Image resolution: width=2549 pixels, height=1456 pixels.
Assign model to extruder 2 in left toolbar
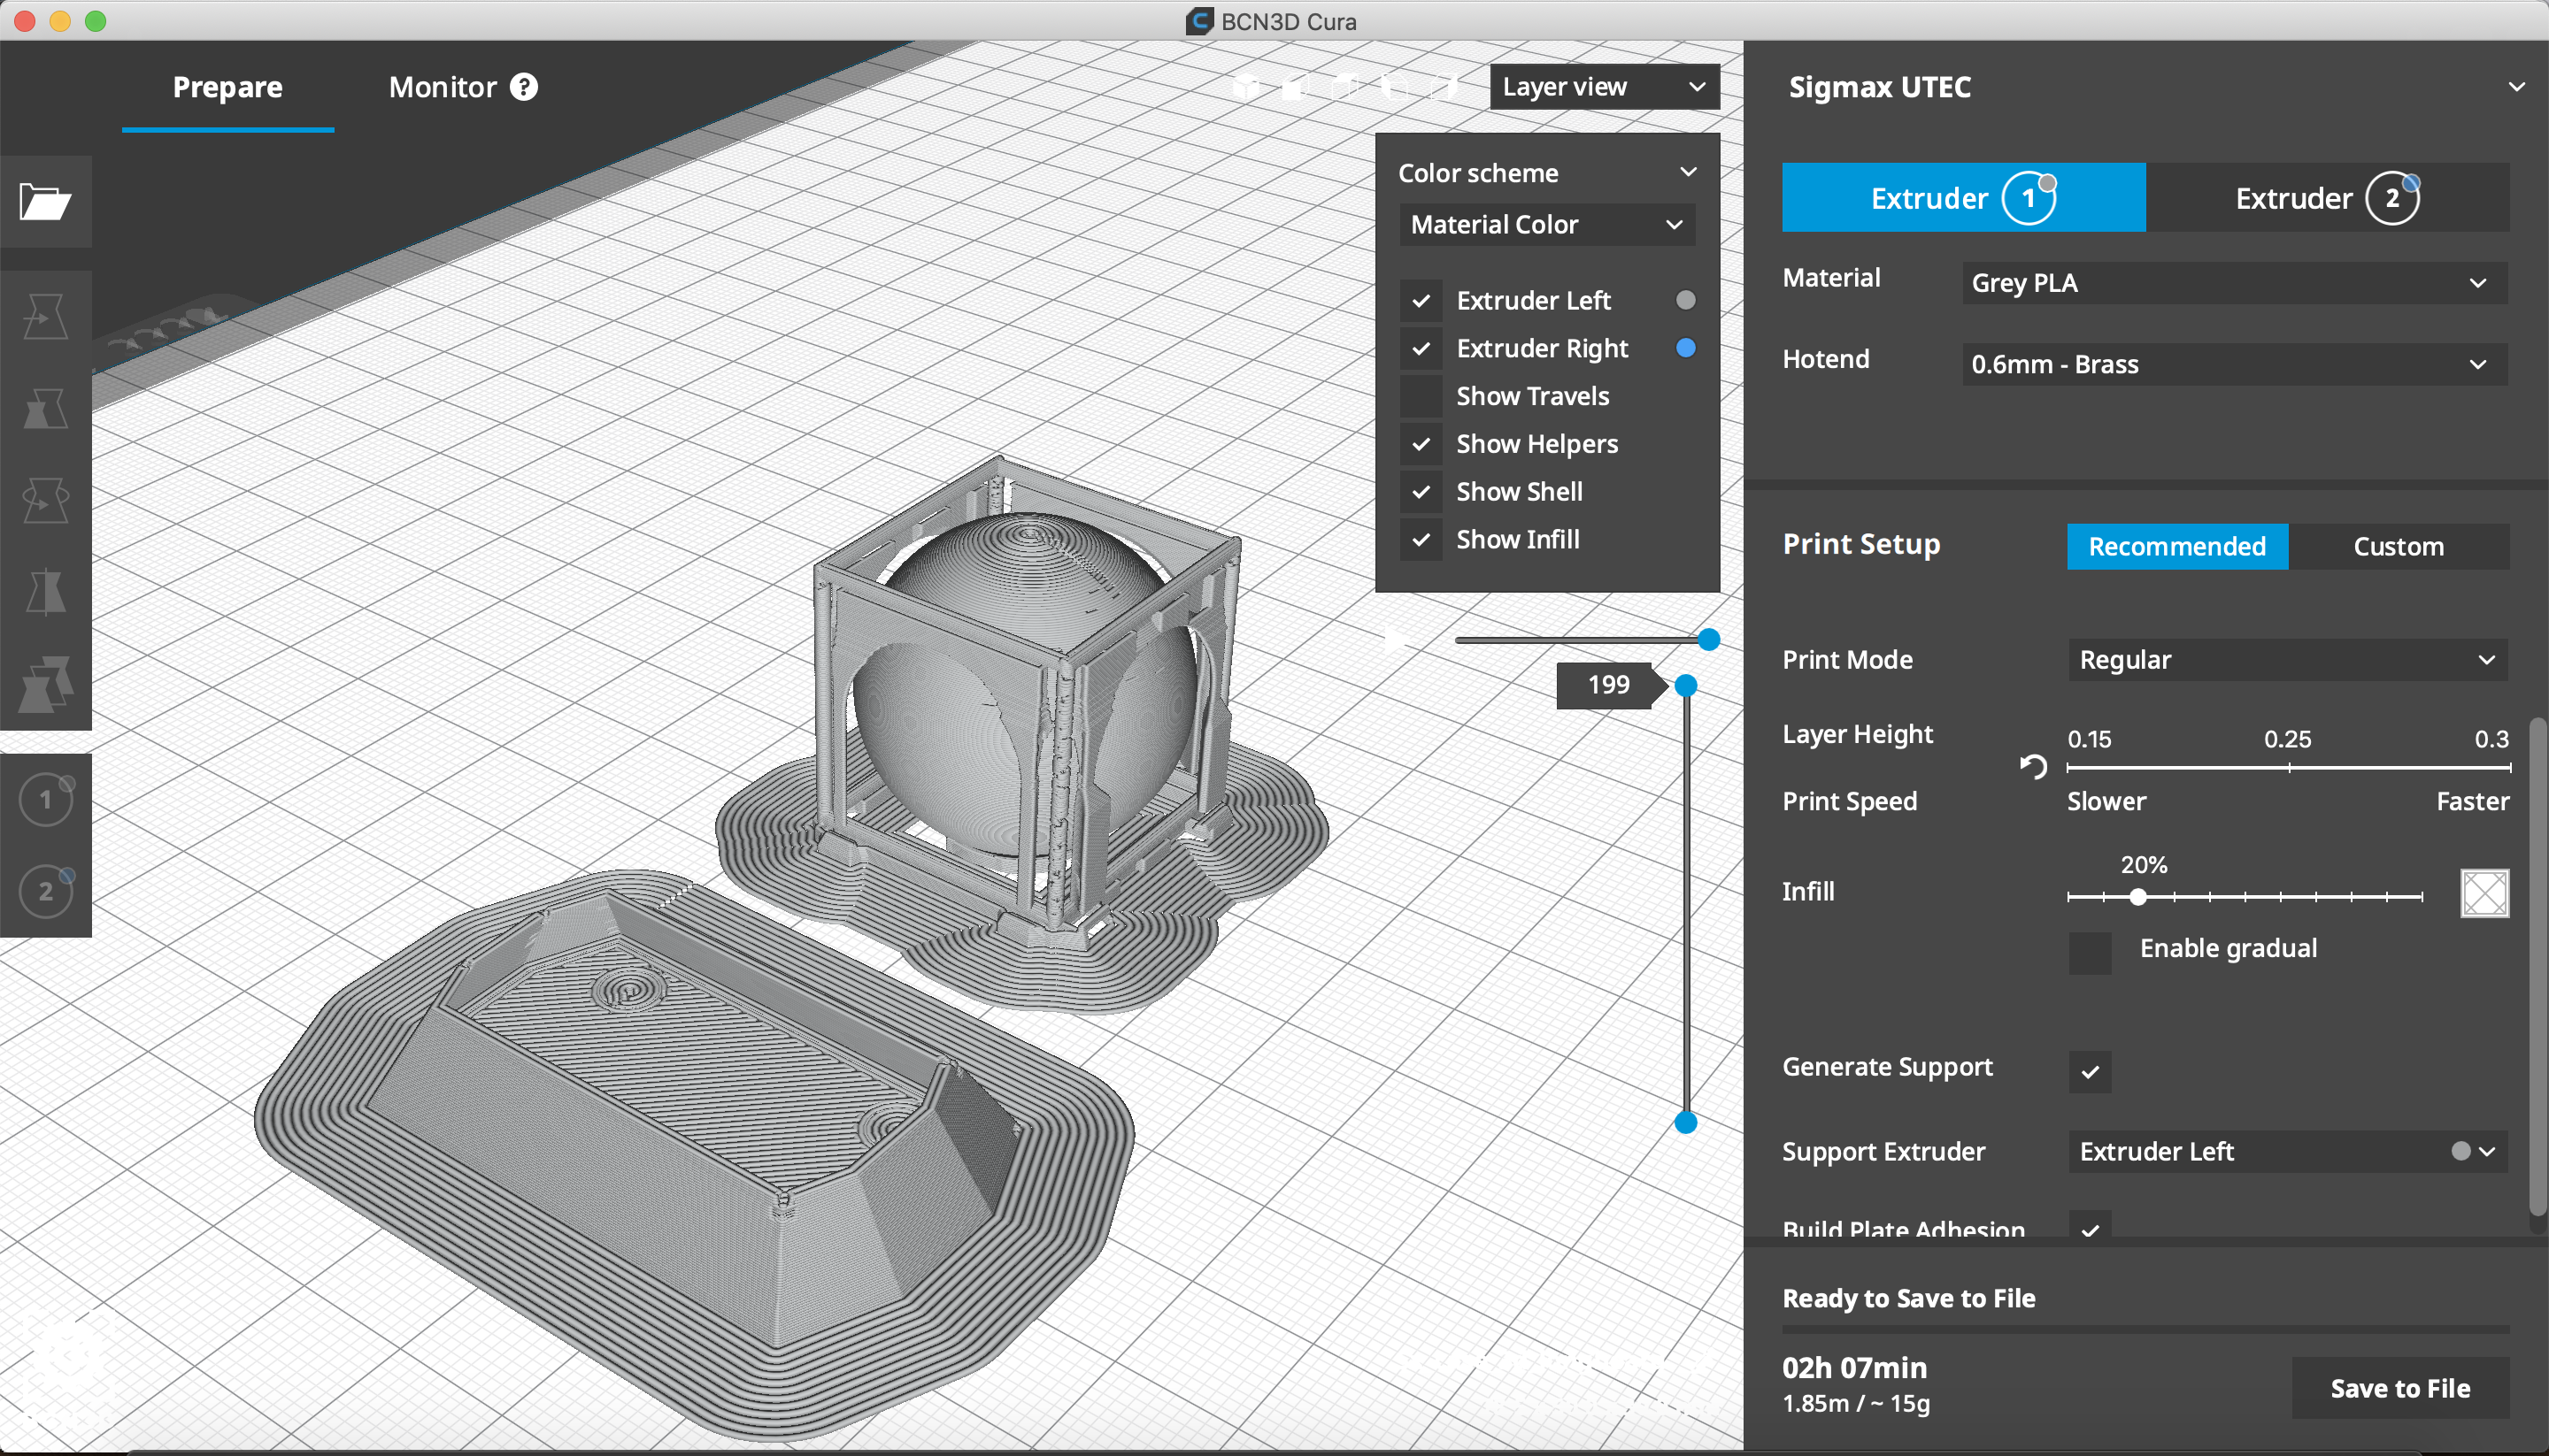45,891
